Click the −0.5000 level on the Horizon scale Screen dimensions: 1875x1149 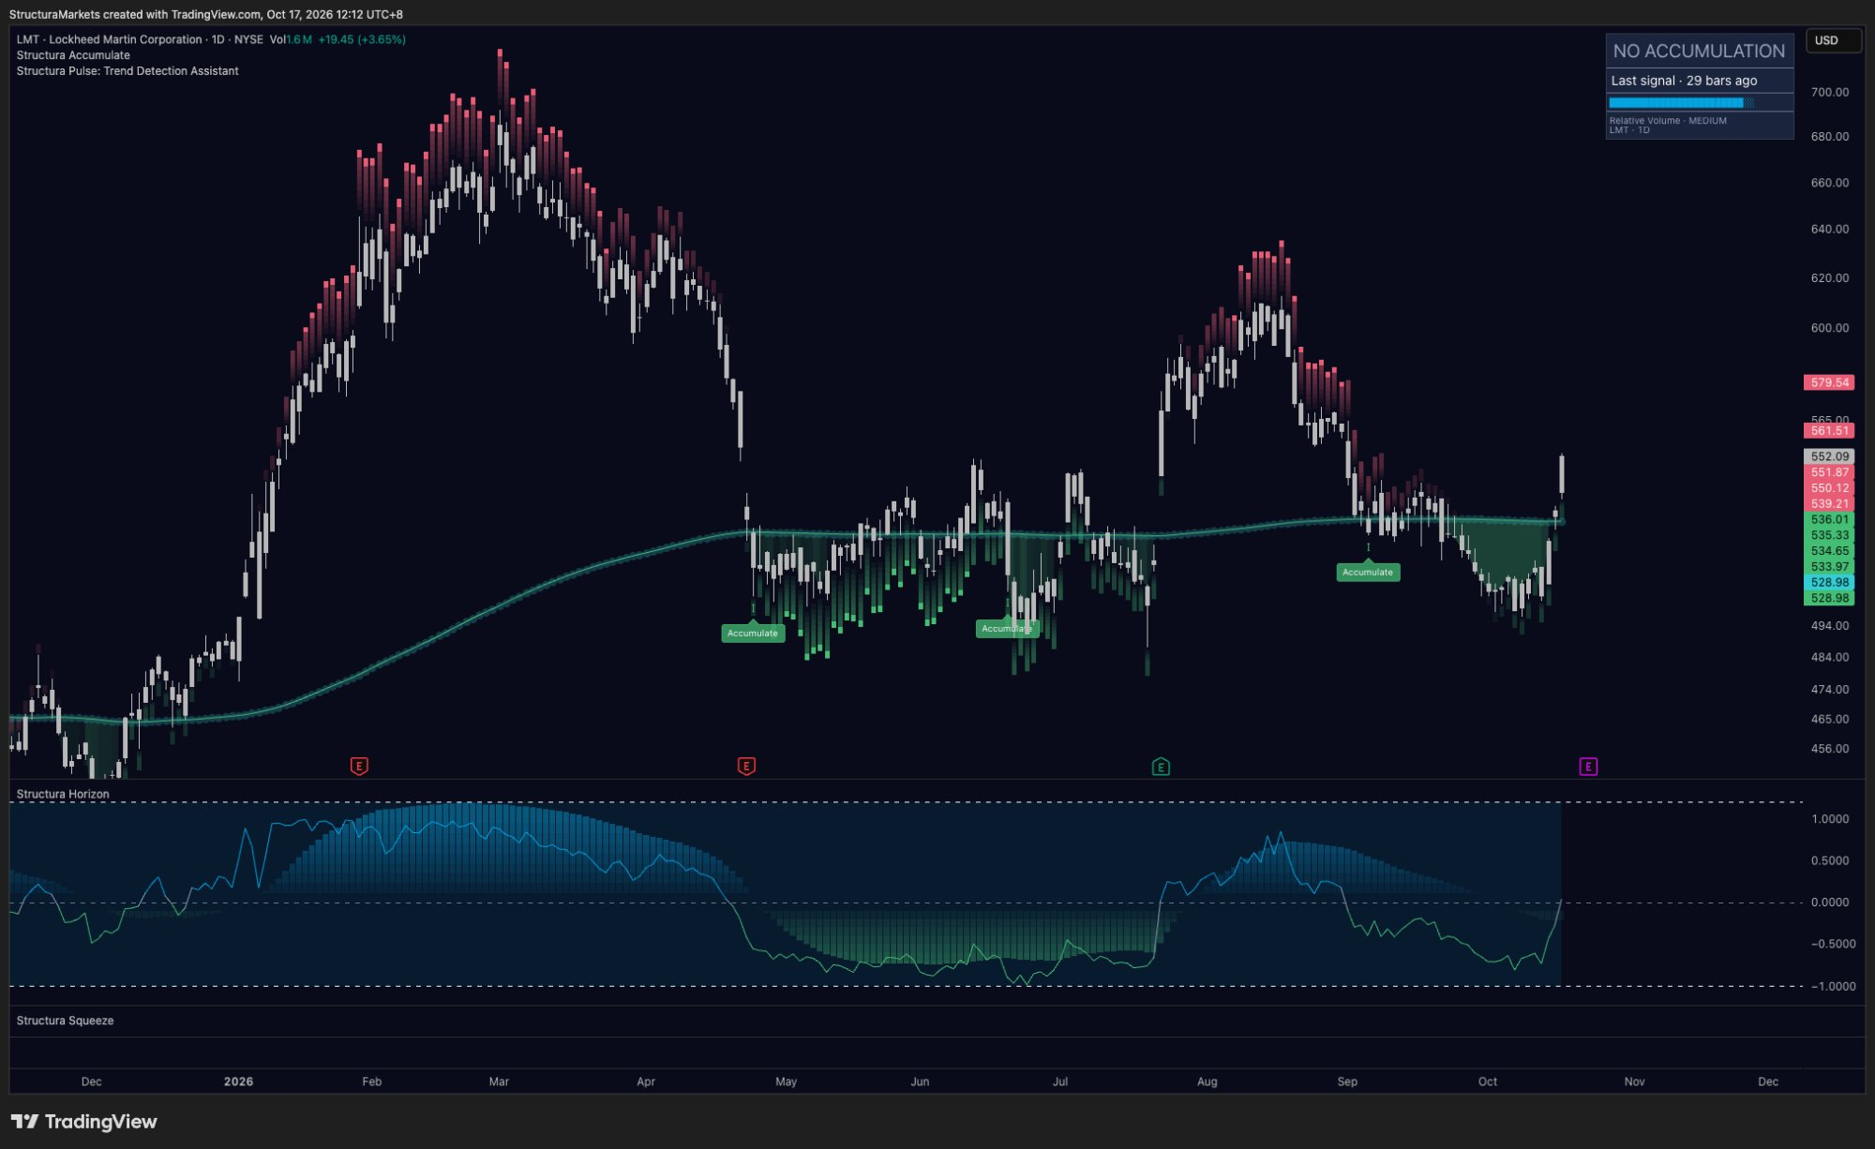tap(1833, 944)
